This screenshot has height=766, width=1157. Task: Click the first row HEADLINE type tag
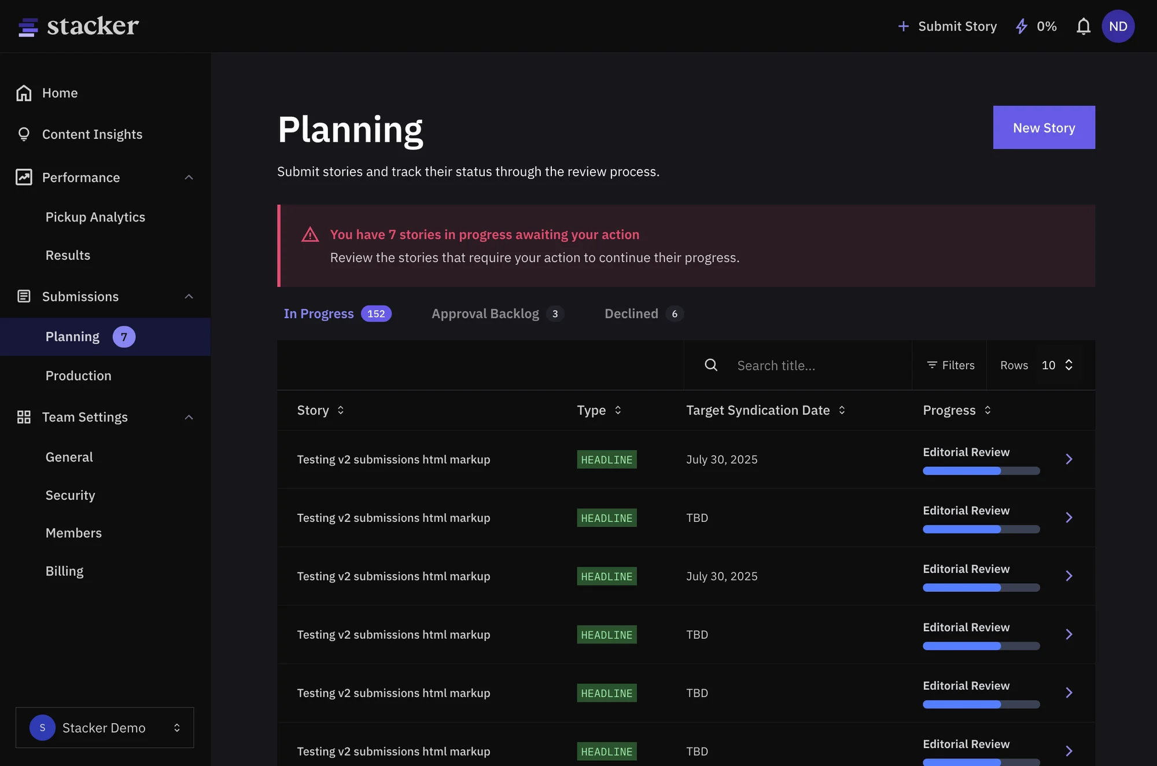point(606,459)
